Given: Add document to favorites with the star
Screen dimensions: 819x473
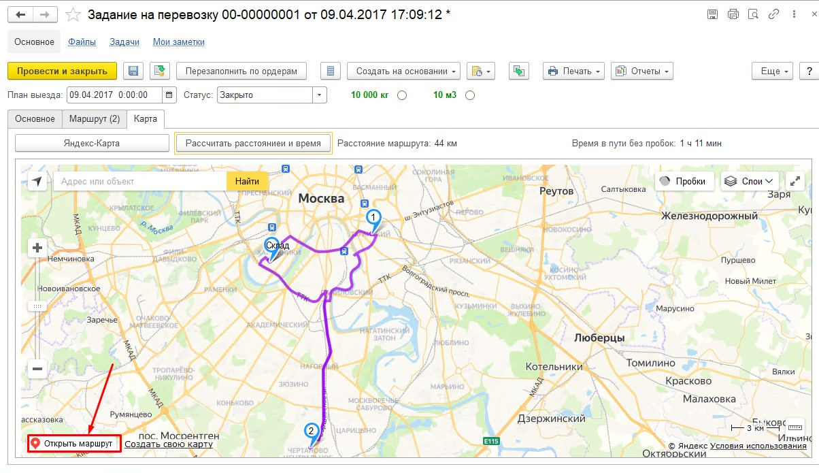Looking at the screenshot, I should [73, 14].
